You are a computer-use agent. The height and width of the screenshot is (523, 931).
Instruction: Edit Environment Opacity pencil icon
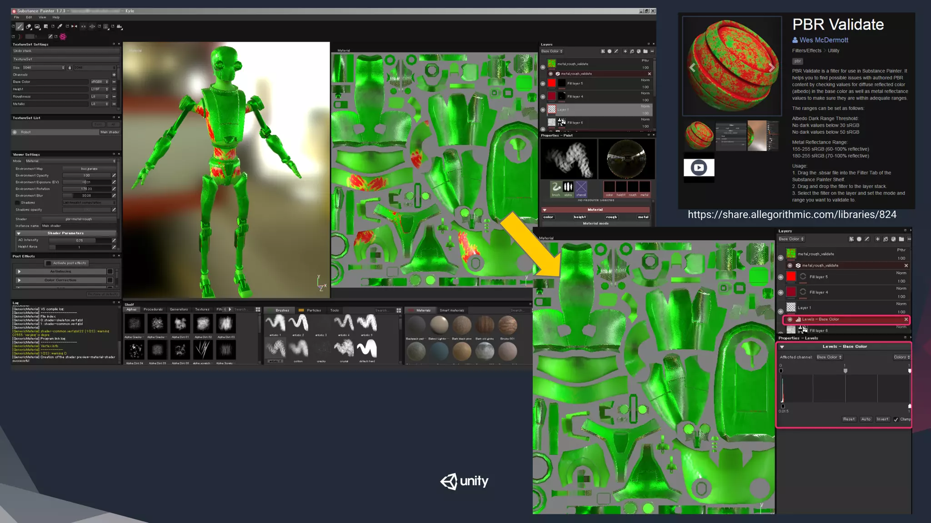point(114,176)
